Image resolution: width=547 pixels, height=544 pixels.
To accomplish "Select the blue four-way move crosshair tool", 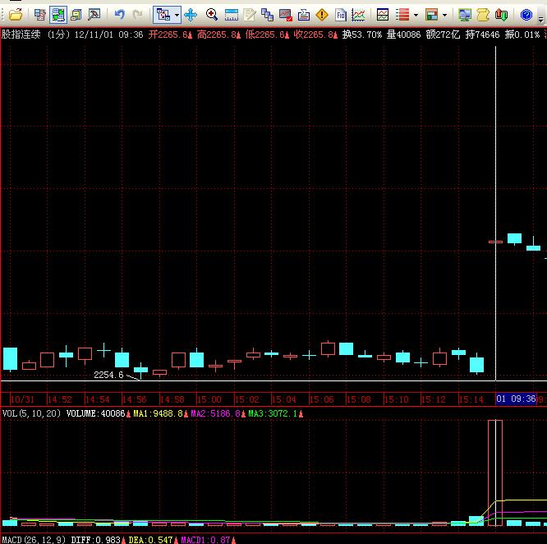I will 191,15.
